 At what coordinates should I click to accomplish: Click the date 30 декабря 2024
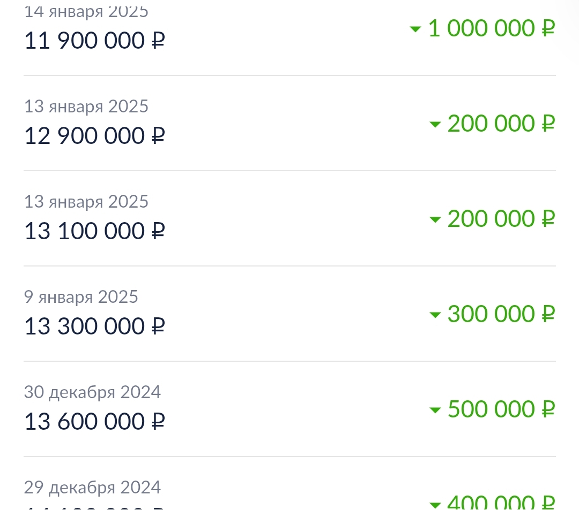coord(92,392)
